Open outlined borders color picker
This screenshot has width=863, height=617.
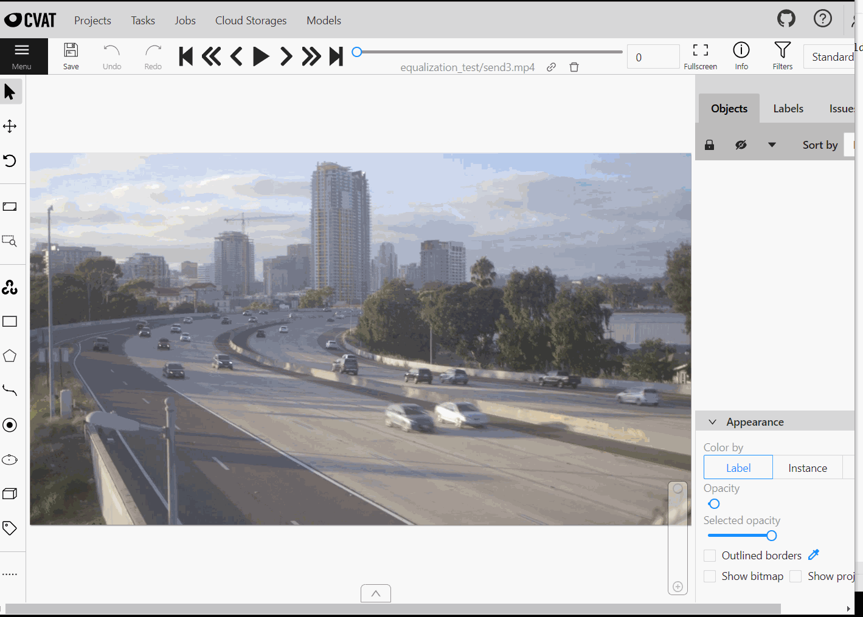pos(814,555)
